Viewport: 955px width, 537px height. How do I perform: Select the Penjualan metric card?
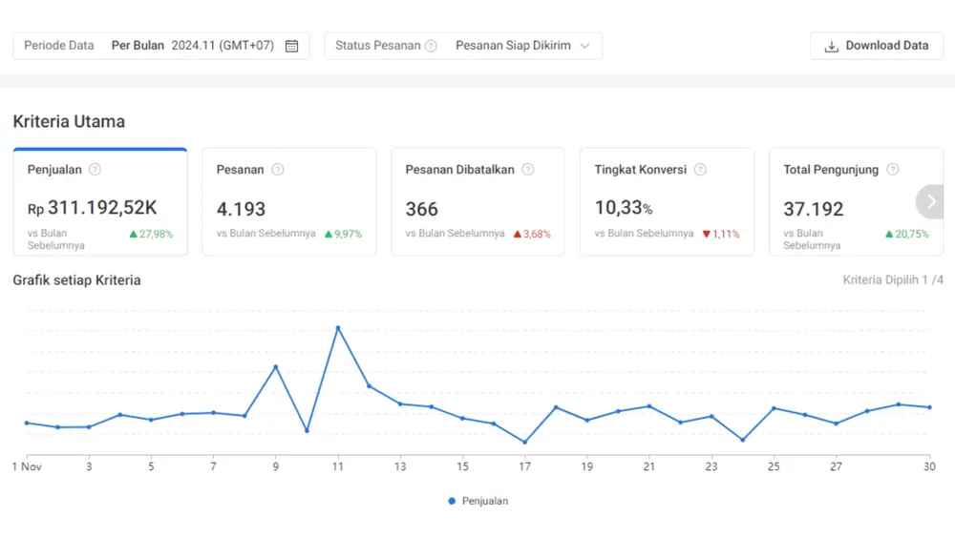[x=100, y=202]
